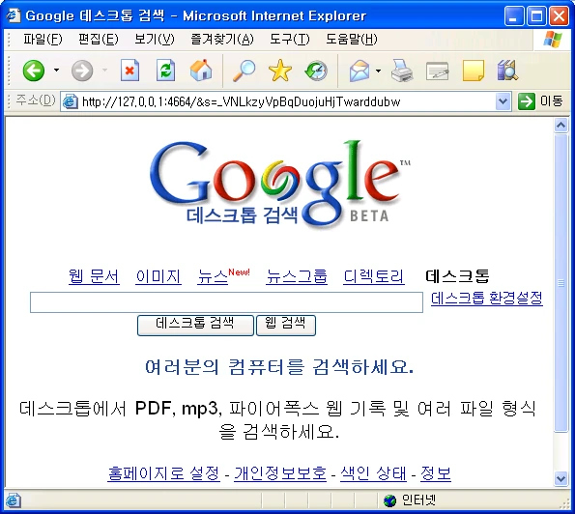Click the page icon in the address bar
575x514 pixels.
pyautogui.click(x=70, y=101)
